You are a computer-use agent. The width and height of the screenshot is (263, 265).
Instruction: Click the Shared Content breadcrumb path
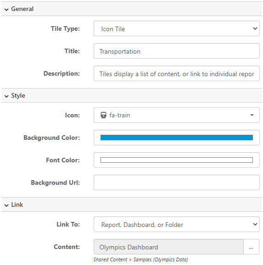tap(110, 259)
